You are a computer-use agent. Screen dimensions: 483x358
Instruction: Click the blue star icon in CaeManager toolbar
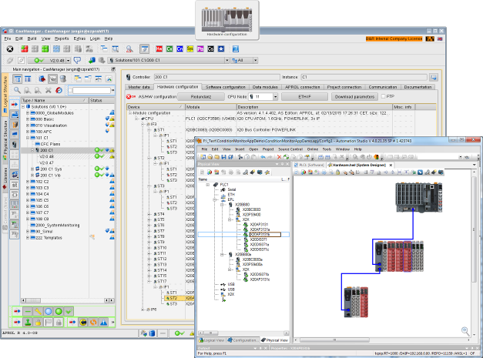point(221,49)
